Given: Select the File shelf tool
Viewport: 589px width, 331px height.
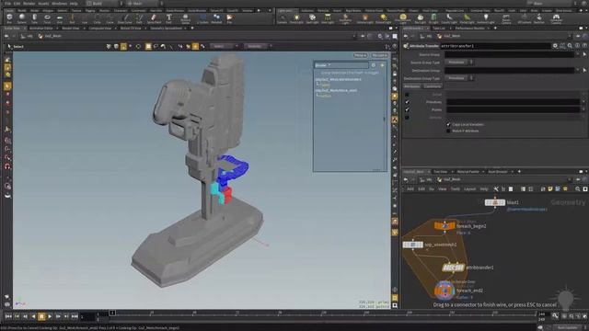Looking at the screenshot, I should click(x=229, y=18).
